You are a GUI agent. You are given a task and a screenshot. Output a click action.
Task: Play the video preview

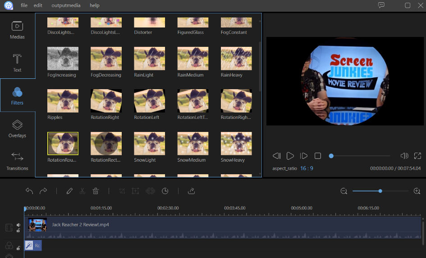click(290, 156)
